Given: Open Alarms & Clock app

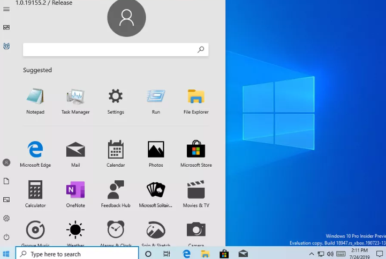Looking at the screenshot, I should click(116, 233).
